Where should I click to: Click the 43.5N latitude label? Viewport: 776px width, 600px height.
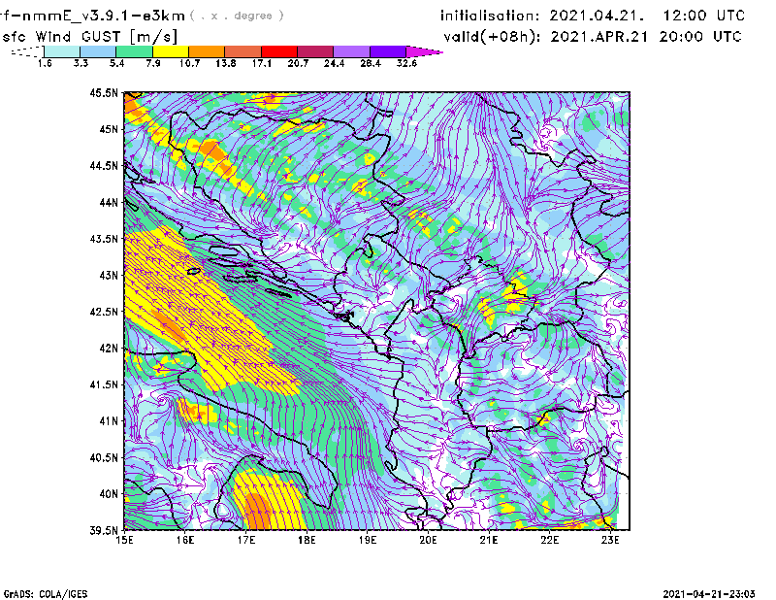point(104,239)
